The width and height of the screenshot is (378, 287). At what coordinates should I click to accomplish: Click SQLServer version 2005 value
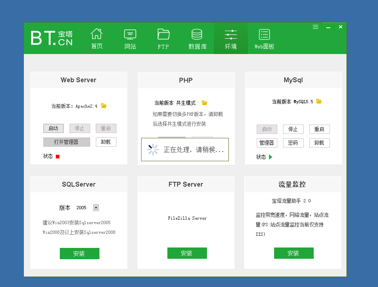click(x=82, y=208)
